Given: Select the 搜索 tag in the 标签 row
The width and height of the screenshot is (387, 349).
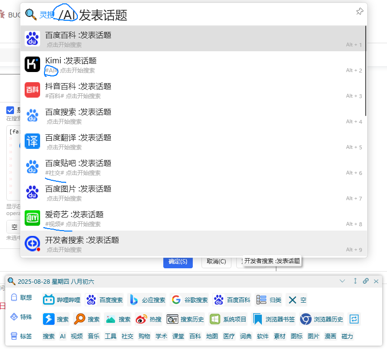Looking at the screenshot, I should [49, 336].
